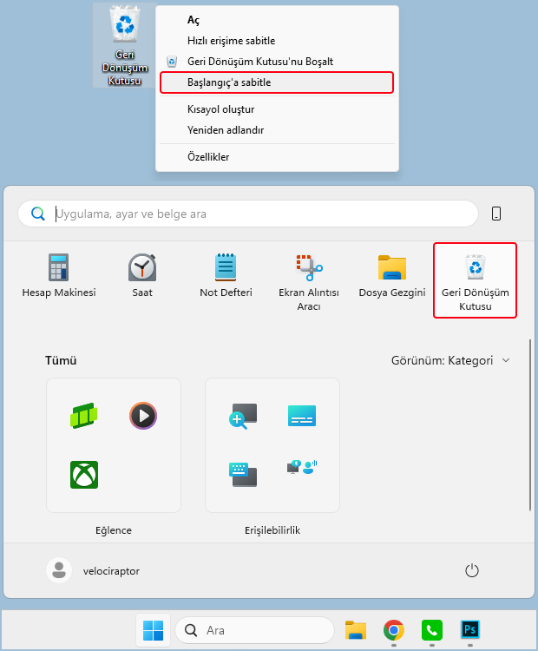Open the green phone app on taskbar
The image size is (538, 651).
(x=432, y=630)
